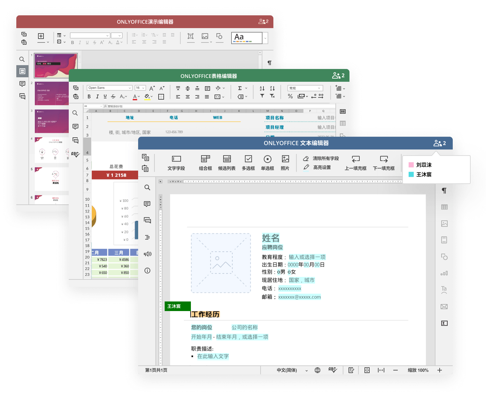Insert a 文字字段 text field
Viewport: 486px width, 396px height.
(176, 163)
